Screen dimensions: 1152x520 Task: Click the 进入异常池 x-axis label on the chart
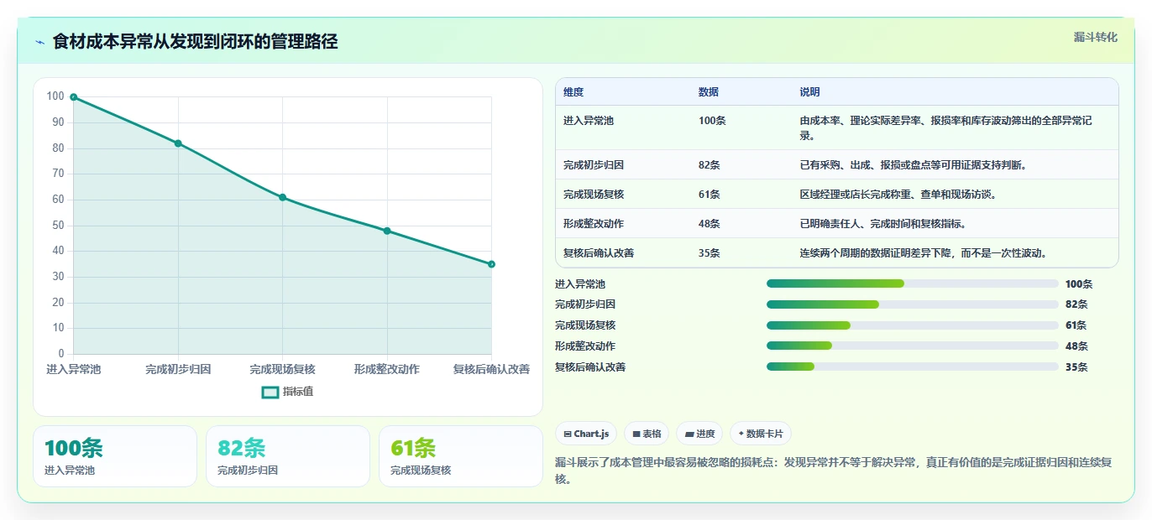click(x=74, y=369)
